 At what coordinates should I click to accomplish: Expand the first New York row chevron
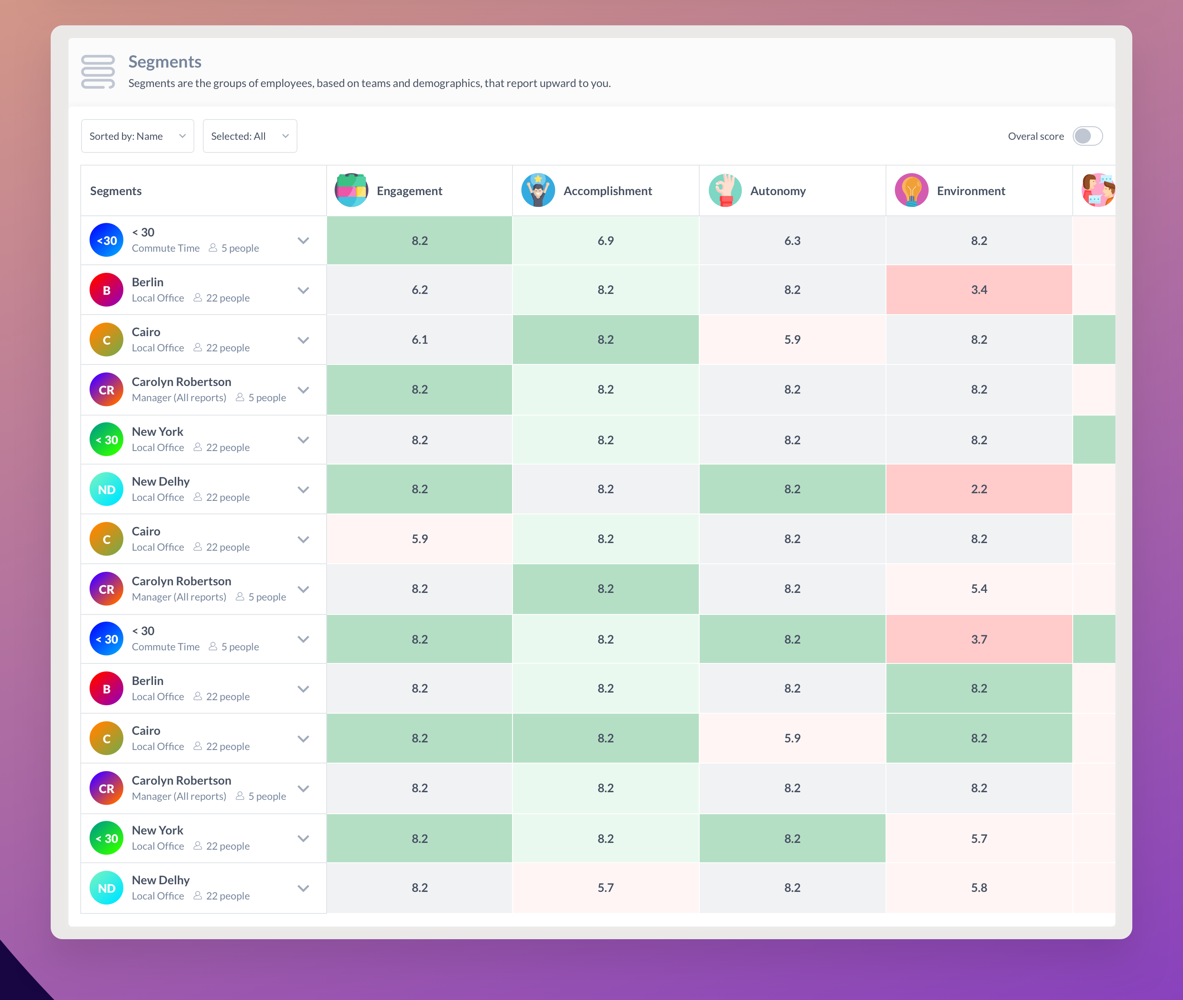click(x=303, y=440)
